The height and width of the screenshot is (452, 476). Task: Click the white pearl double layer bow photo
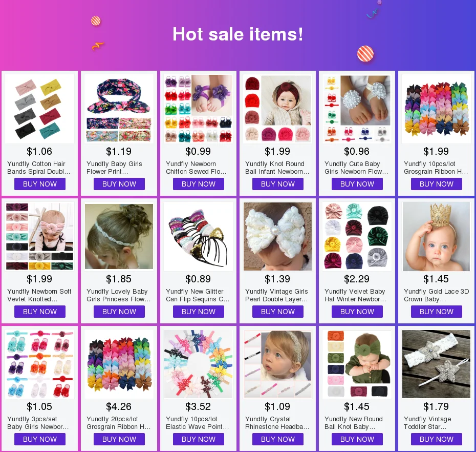(278, 236)
